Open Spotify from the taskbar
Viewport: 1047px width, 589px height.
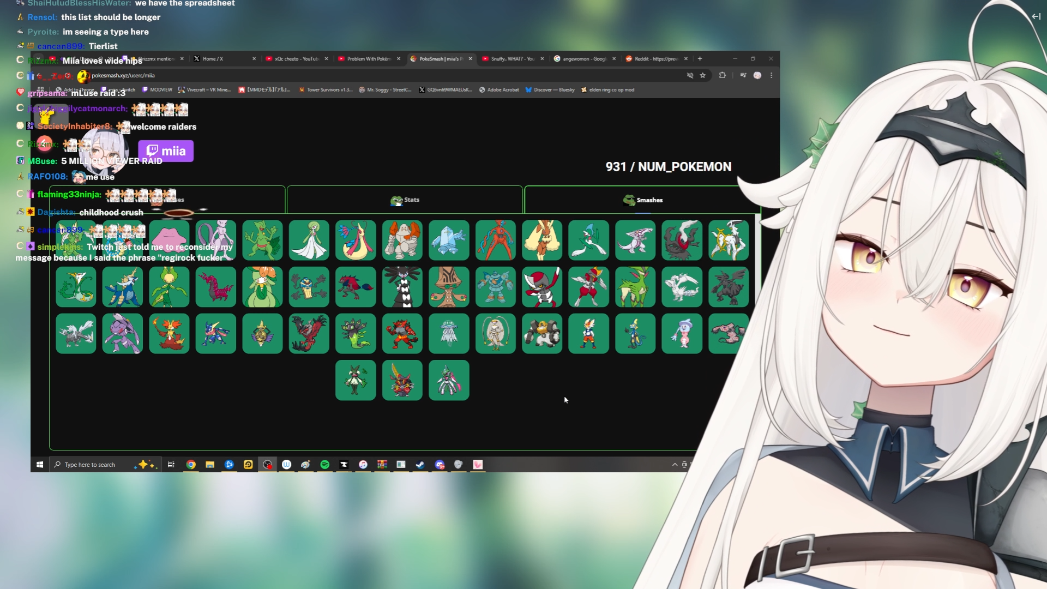[x=325, y=465]
